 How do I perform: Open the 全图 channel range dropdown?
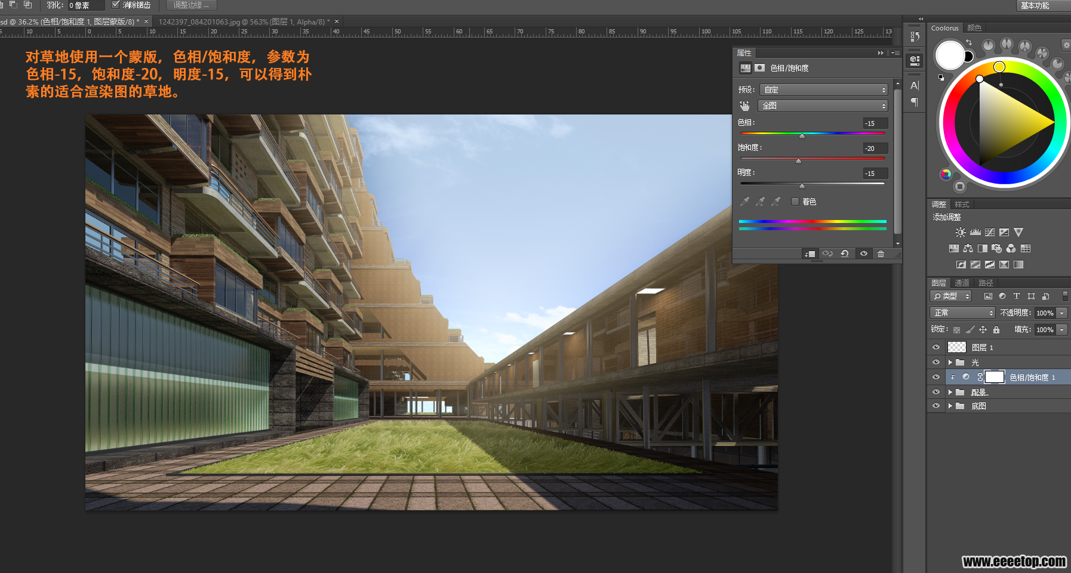(x=823, y=106)
